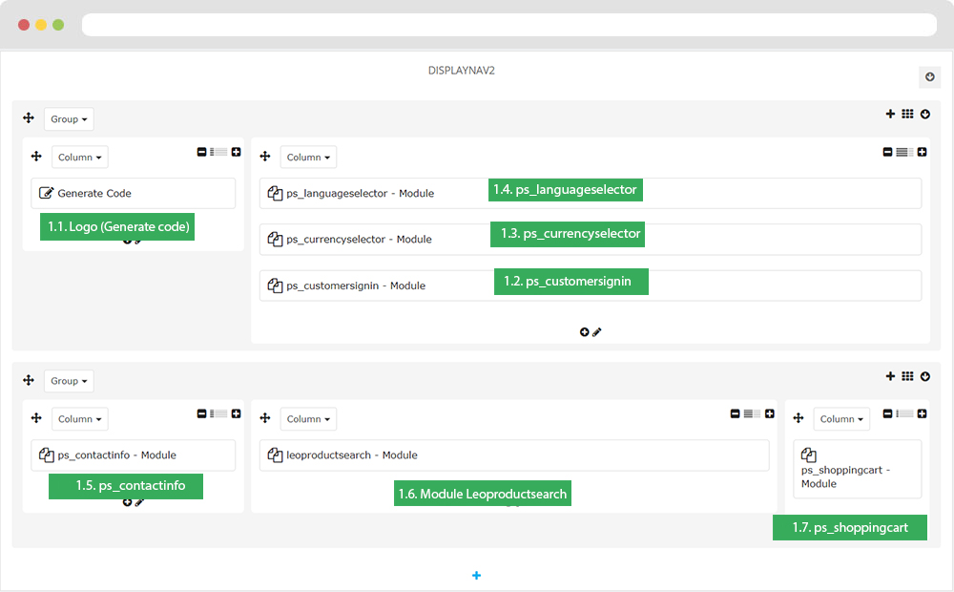Click the blue plus to add group
954x592 pixels.
point(476,575)
